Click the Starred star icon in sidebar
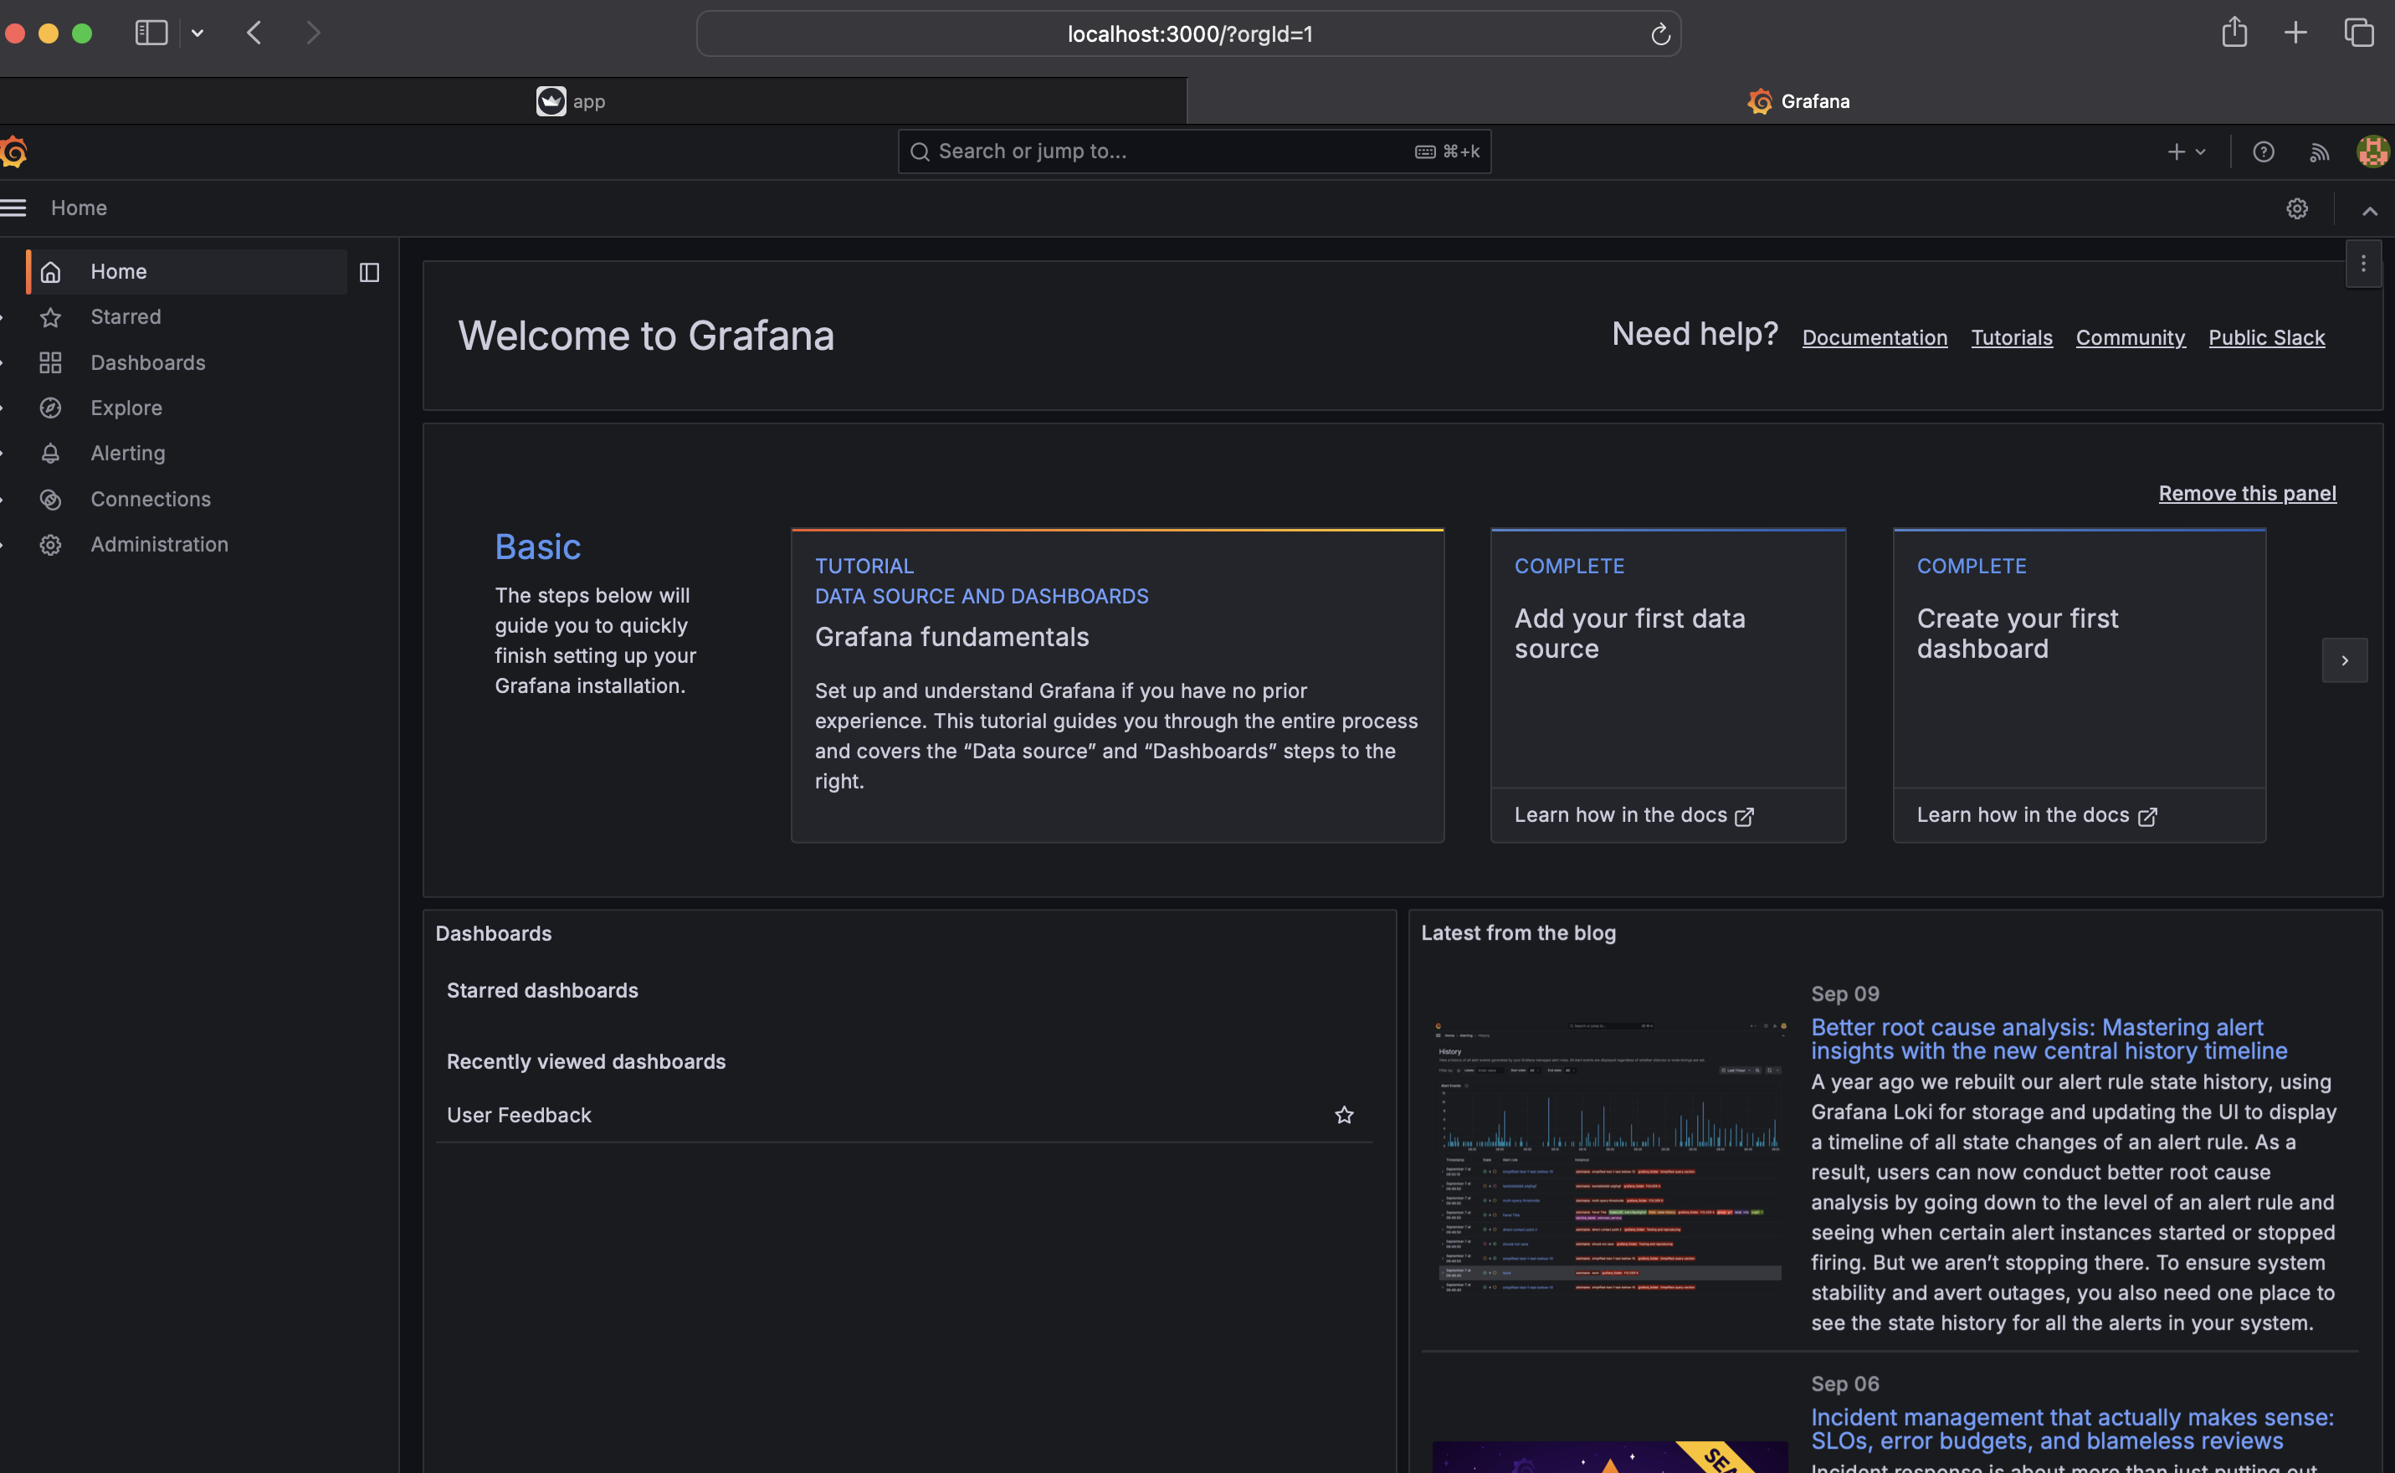The height and width of the screenshot is (1473, 2395). (x=51, y=317)
